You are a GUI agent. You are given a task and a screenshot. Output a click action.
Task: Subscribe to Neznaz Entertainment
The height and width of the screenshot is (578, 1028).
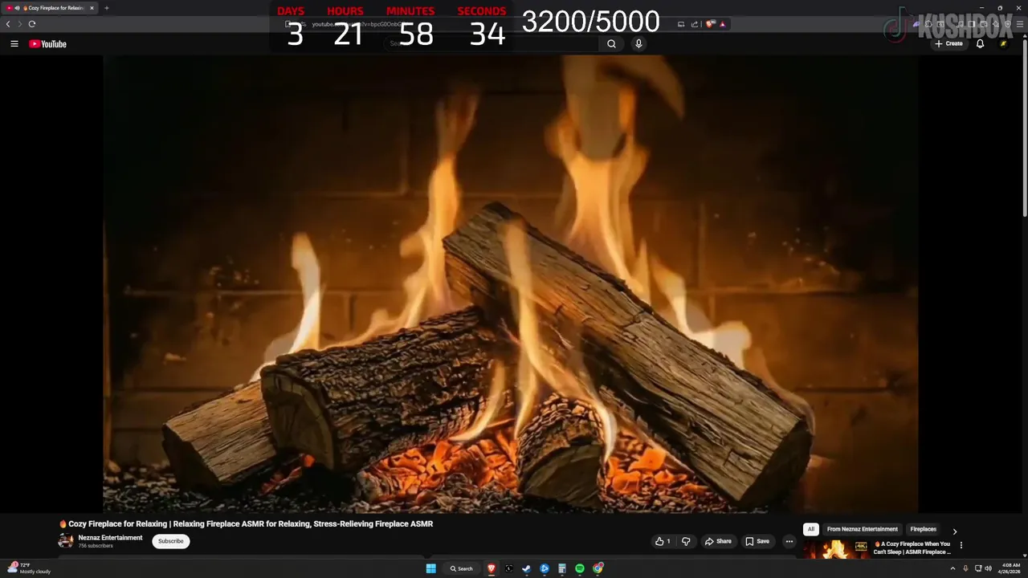tap(171, 541)
